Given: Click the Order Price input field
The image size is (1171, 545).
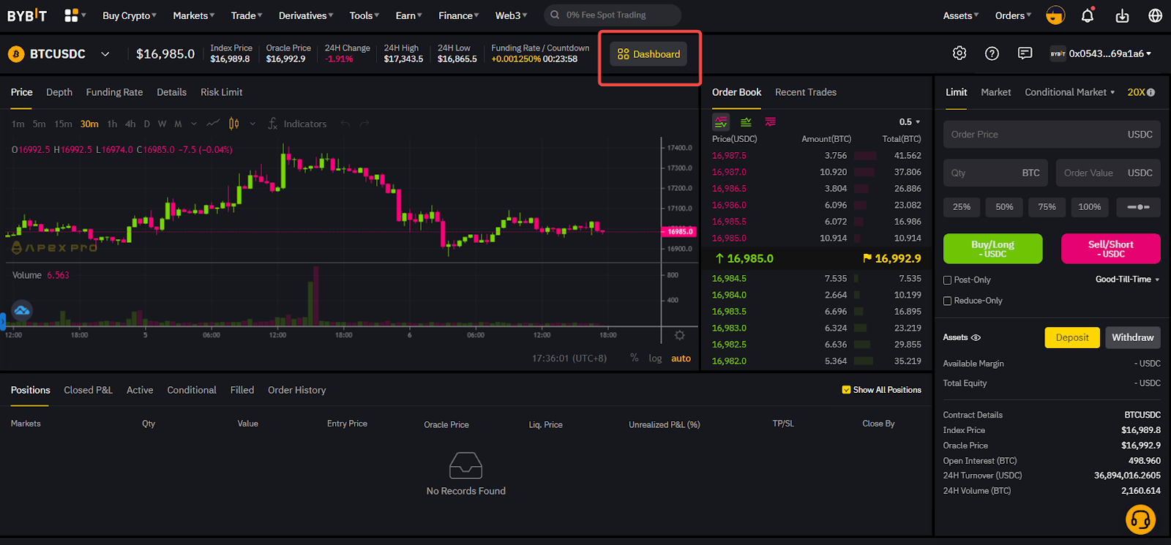Looking at the screenshot, I should [x=1052, y=135].
